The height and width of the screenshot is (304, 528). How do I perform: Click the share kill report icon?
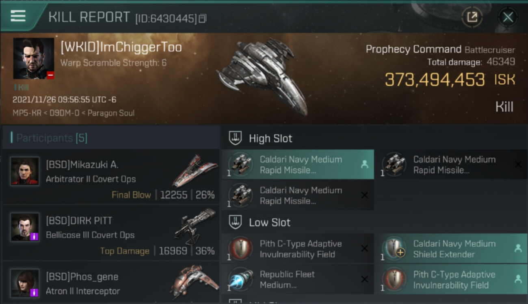[472, 17]
